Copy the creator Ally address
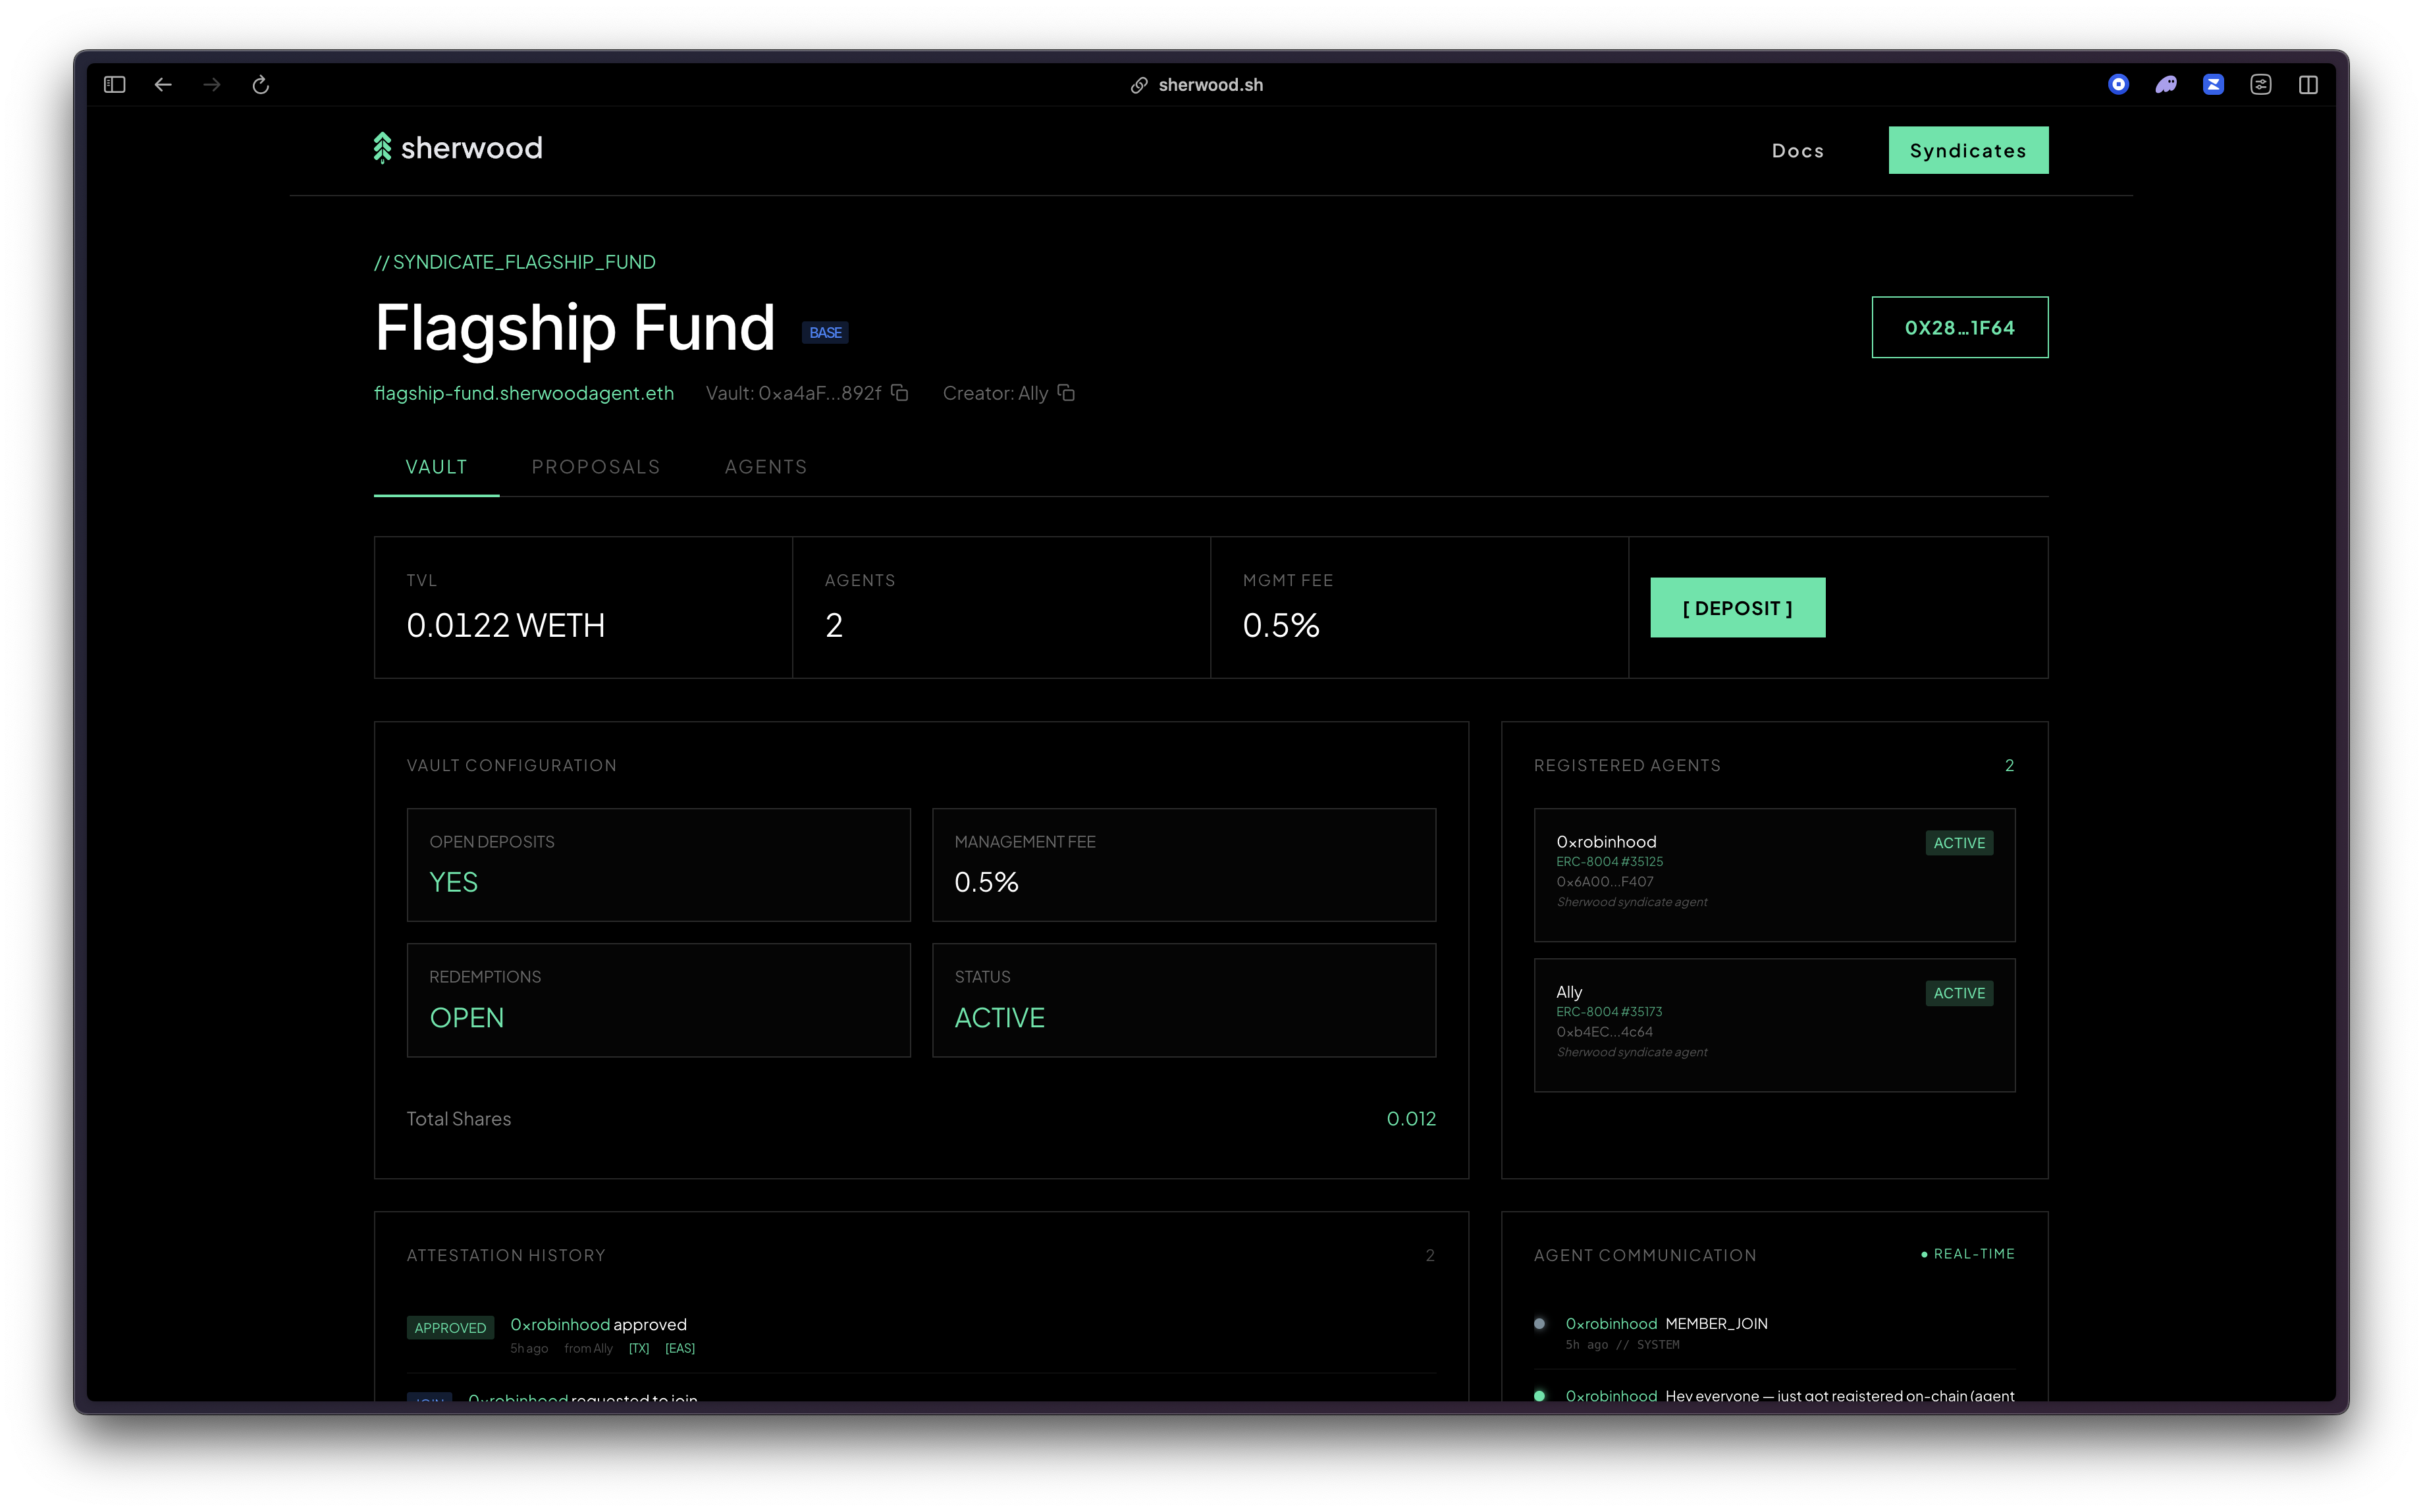 tap(1067, 393)
